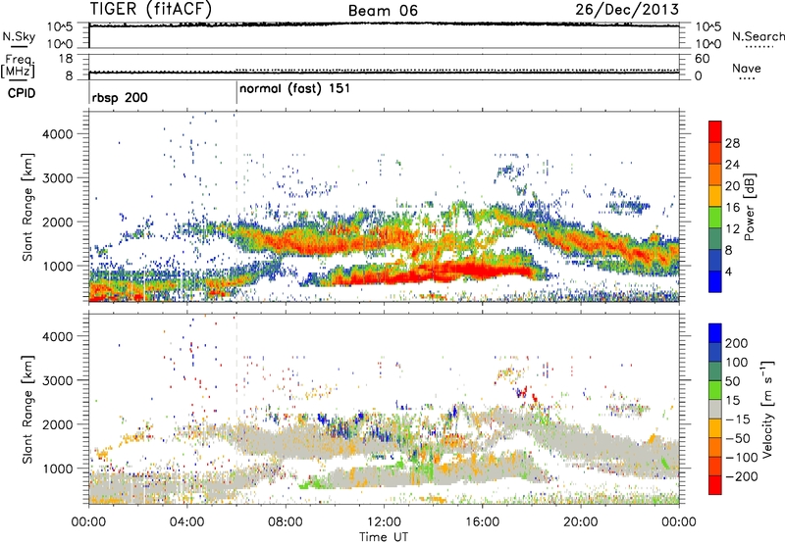Pick the gray segment of Velocity colorbar
Viewport: 785px width, 543px height.
pyautogui.click(x=715, y=410)
